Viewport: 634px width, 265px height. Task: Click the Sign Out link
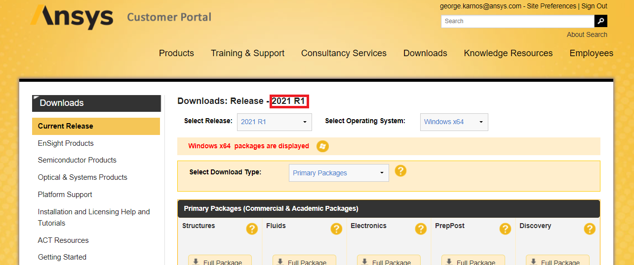(594, 6)
